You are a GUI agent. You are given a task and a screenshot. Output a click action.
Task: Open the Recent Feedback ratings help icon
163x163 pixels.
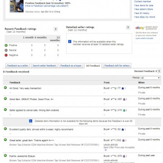[x=55, y=29]
